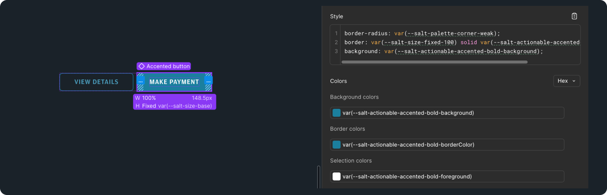The image size is (607, 195).
Task: Click the accented-bold-background variable field text
Action: point(408,113)
